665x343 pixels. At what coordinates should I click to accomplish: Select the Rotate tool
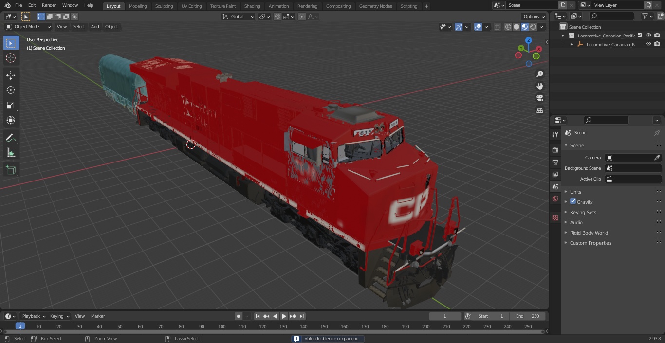click(x=11, y=90)
